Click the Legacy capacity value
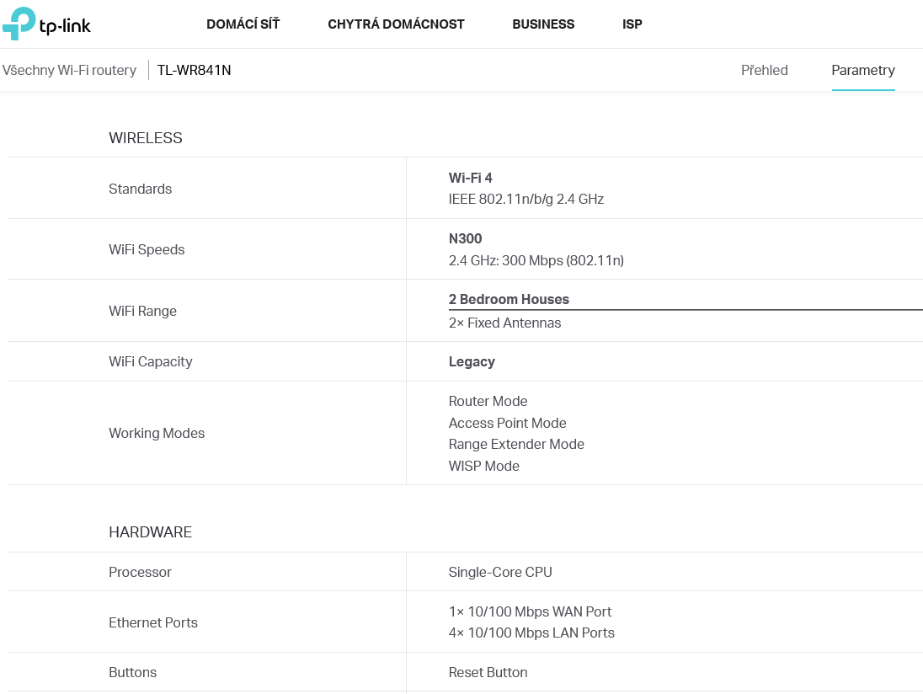The width and height of the screenshot is (923, 694). (472, 361)
